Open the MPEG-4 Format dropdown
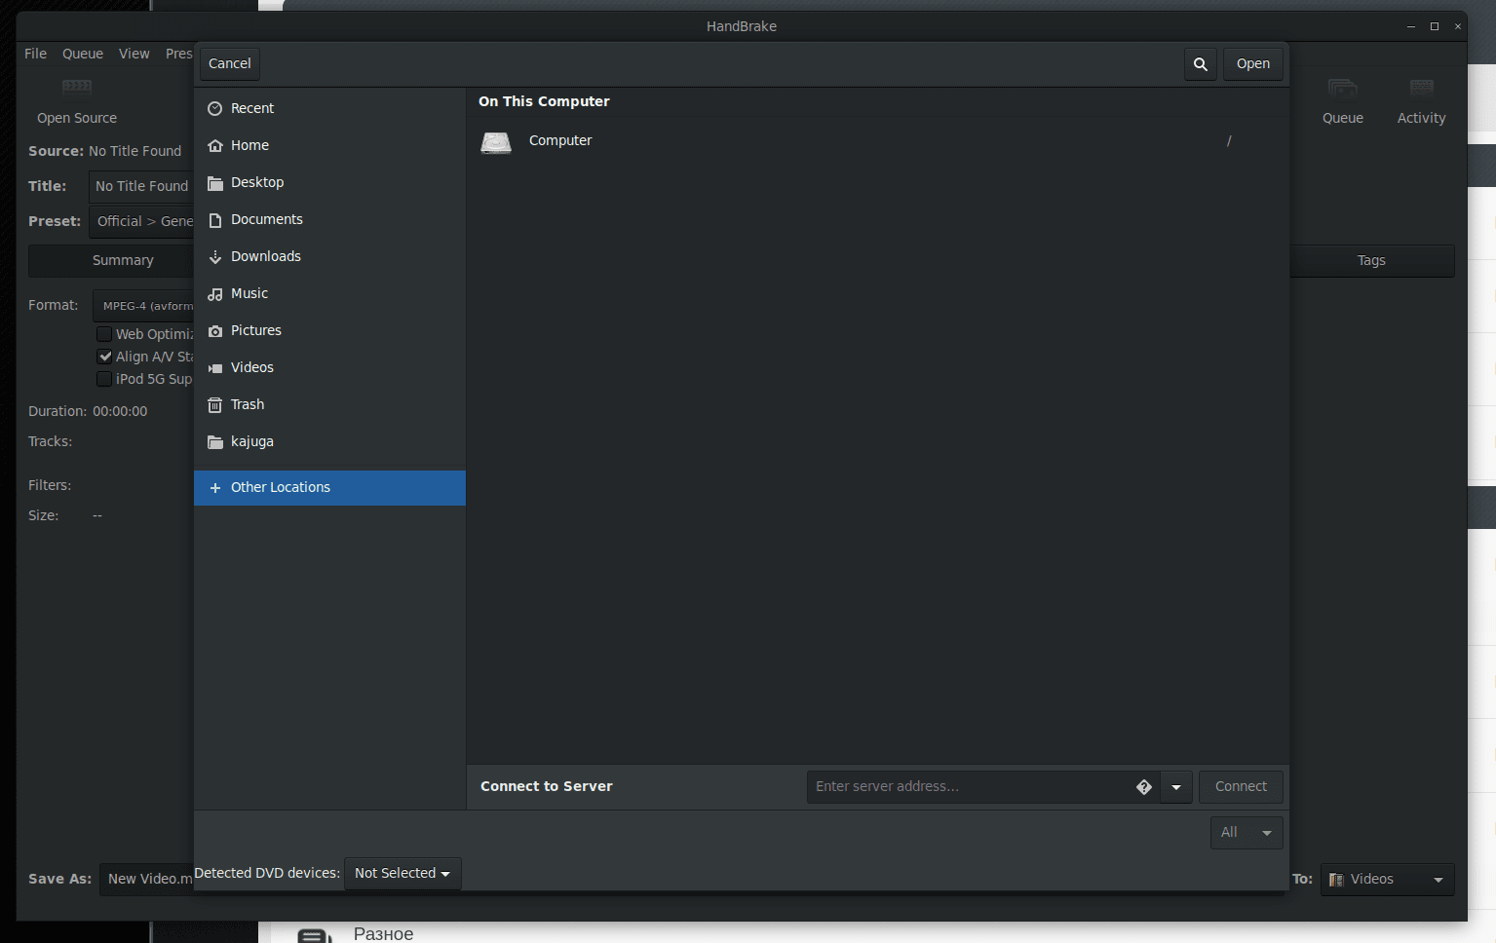This screenshot has height=943, width=1496. click(x=144, y=306)
